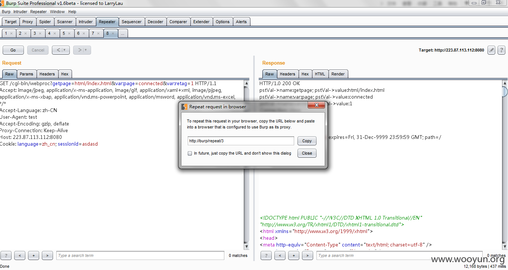Select Request Params tab

27,74
